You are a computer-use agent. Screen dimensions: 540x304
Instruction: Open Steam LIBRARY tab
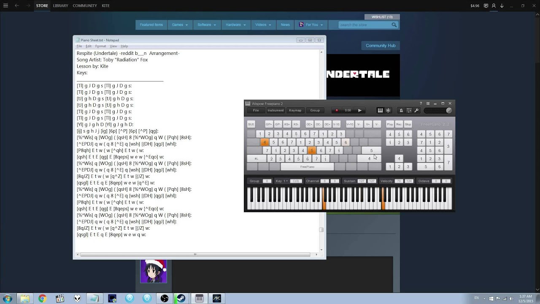point(60,6)
